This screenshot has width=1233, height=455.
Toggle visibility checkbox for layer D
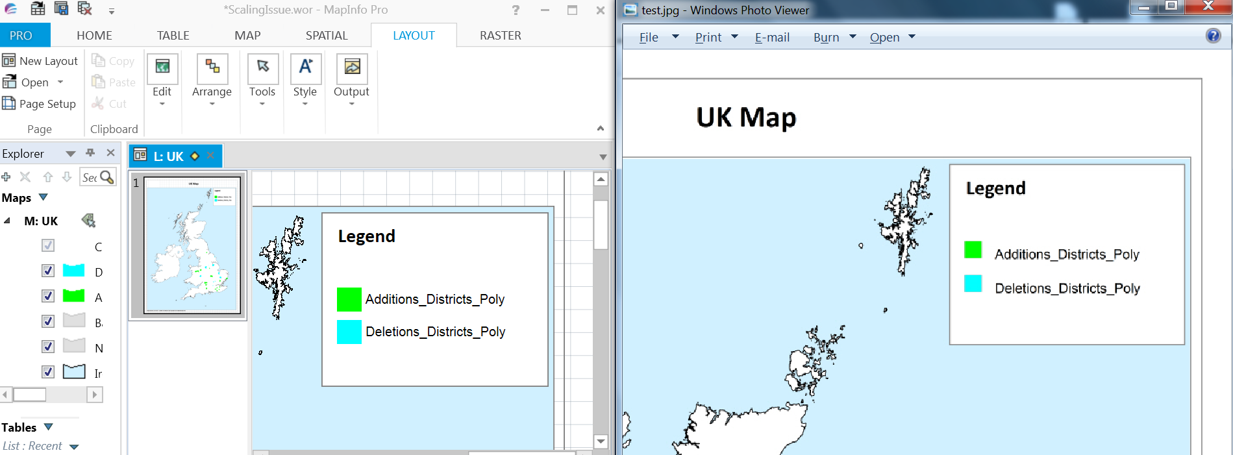click(48, 271)
